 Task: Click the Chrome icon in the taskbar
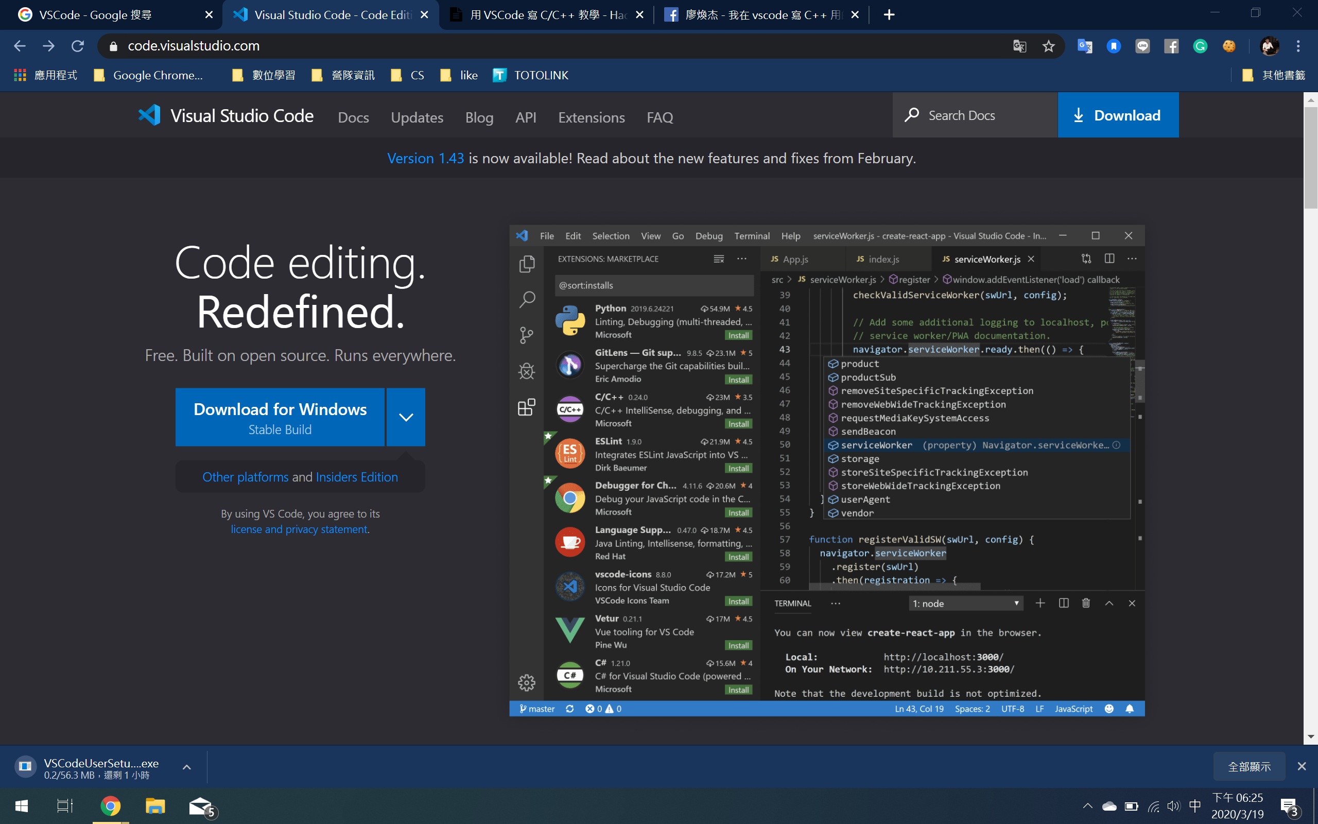[x=111, y=806]
